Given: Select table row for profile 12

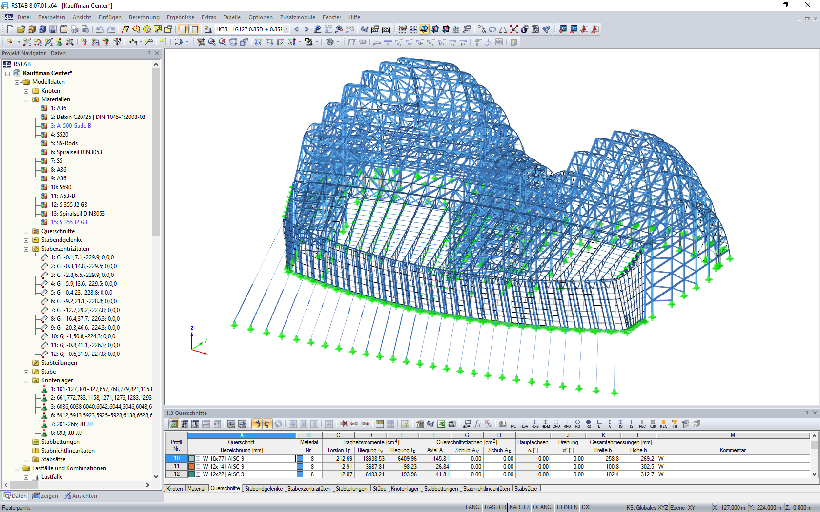Looking at the screenshot, I should tap(176, 474).
